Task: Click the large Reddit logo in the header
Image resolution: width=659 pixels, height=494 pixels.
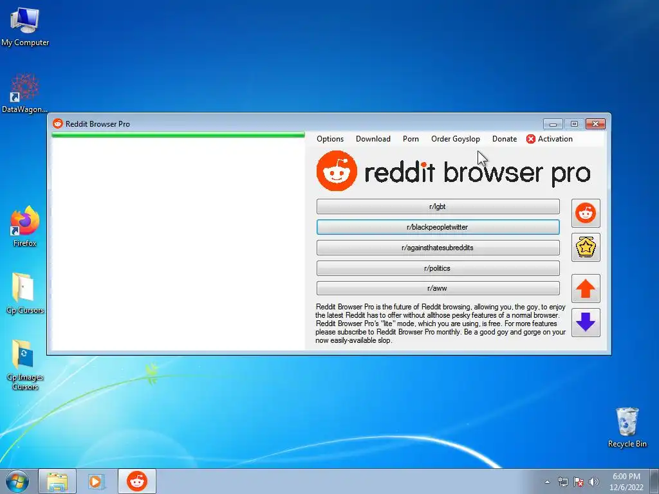Action: 337,171
